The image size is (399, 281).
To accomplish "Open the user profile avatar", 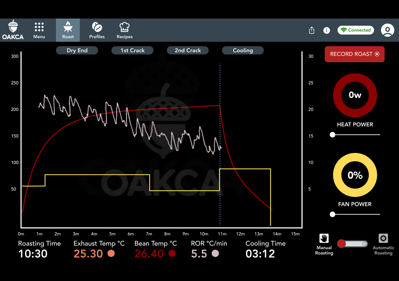I will [x=388, y=30].
